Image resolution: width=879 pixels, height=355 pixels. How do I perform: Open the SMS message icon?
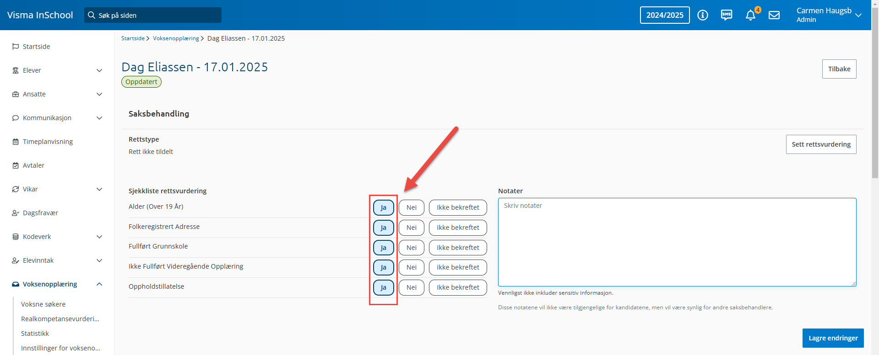point(727,15)
